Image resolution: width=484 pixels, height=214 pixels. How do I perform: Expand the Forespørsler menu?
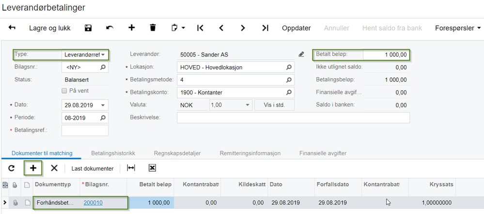[458, 28]
